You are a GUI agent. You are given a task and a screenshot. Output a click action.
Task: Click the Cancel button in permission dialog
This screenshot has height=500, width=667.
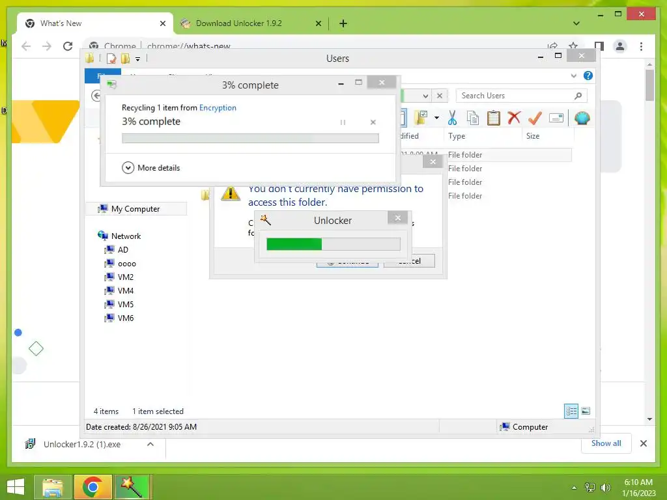click(x=409, y=260)
